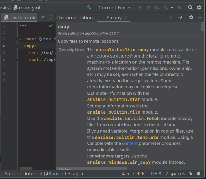
Task: Click fold end marker at line 6
Action: [17, 60]
